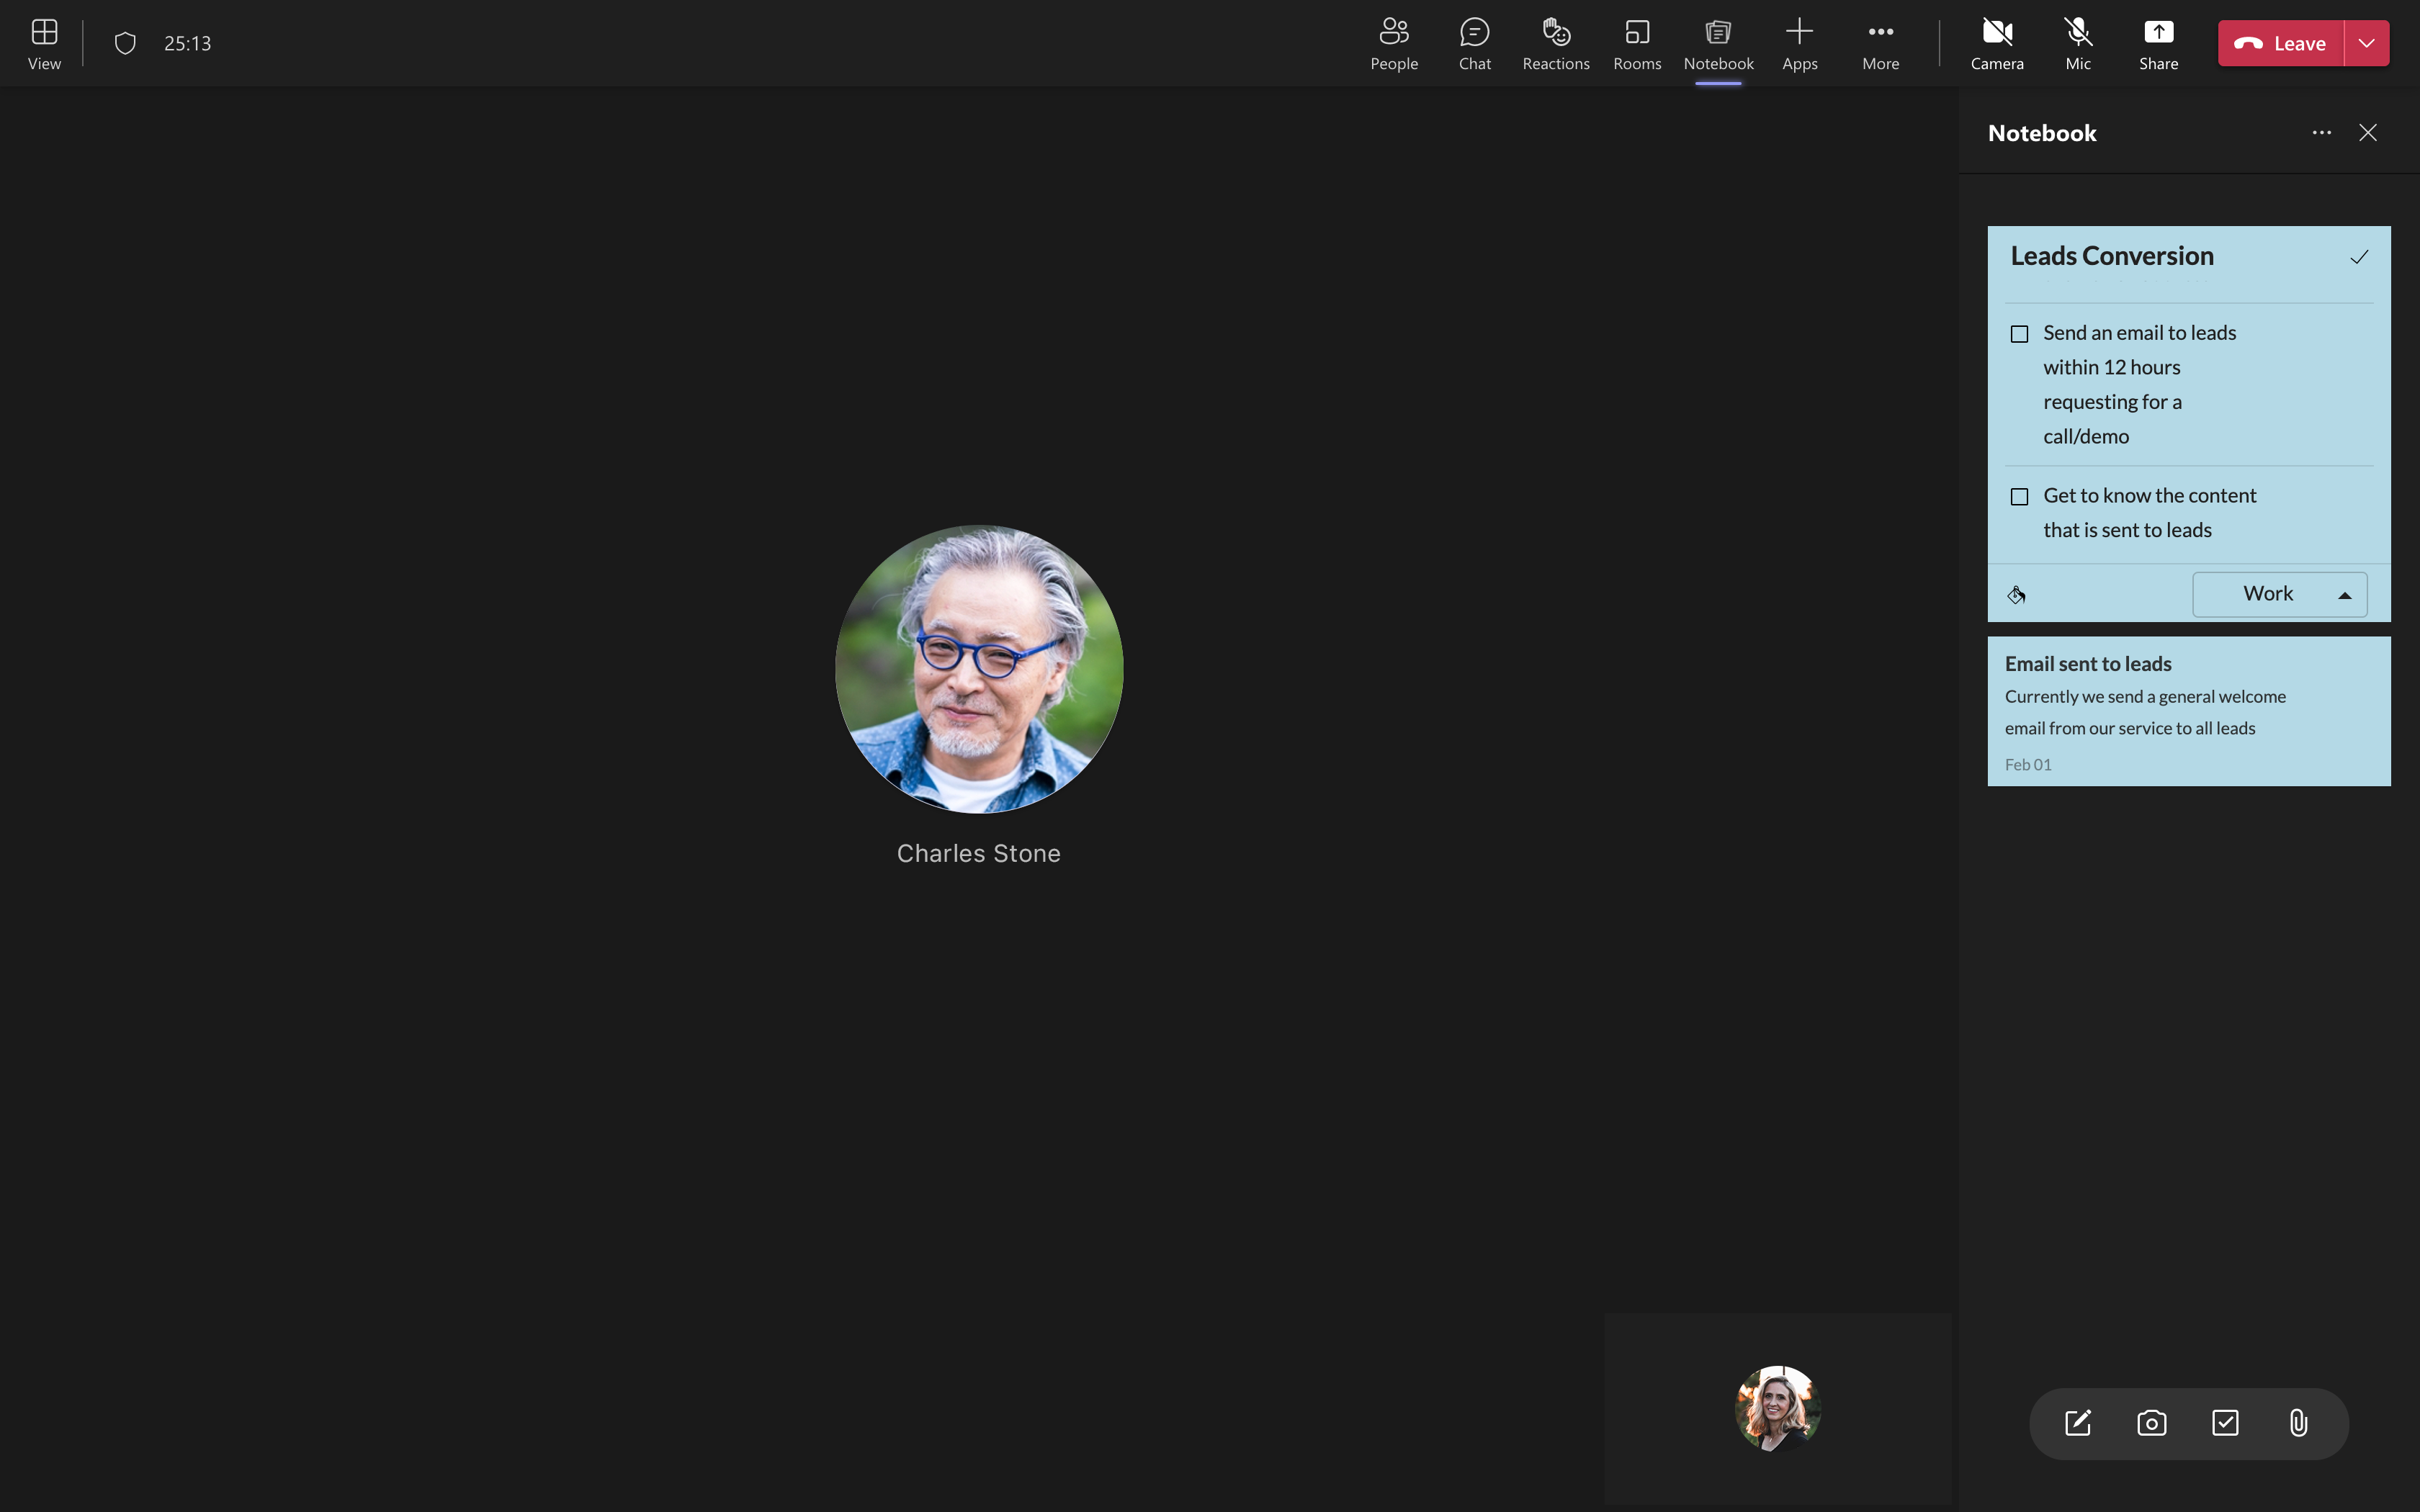Create a new note with pencil icon
Viewport: 2420px width, 1512px height.
click(2077, 1423)
